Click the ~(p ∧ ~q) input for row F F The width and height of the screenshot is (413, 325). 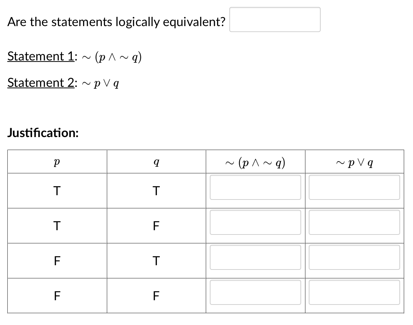tap(255, 293)
